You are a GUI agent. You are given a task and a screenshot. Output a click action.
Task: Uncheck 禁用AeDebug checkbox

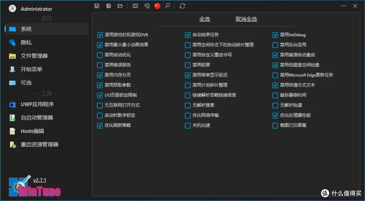pos(275,35)
